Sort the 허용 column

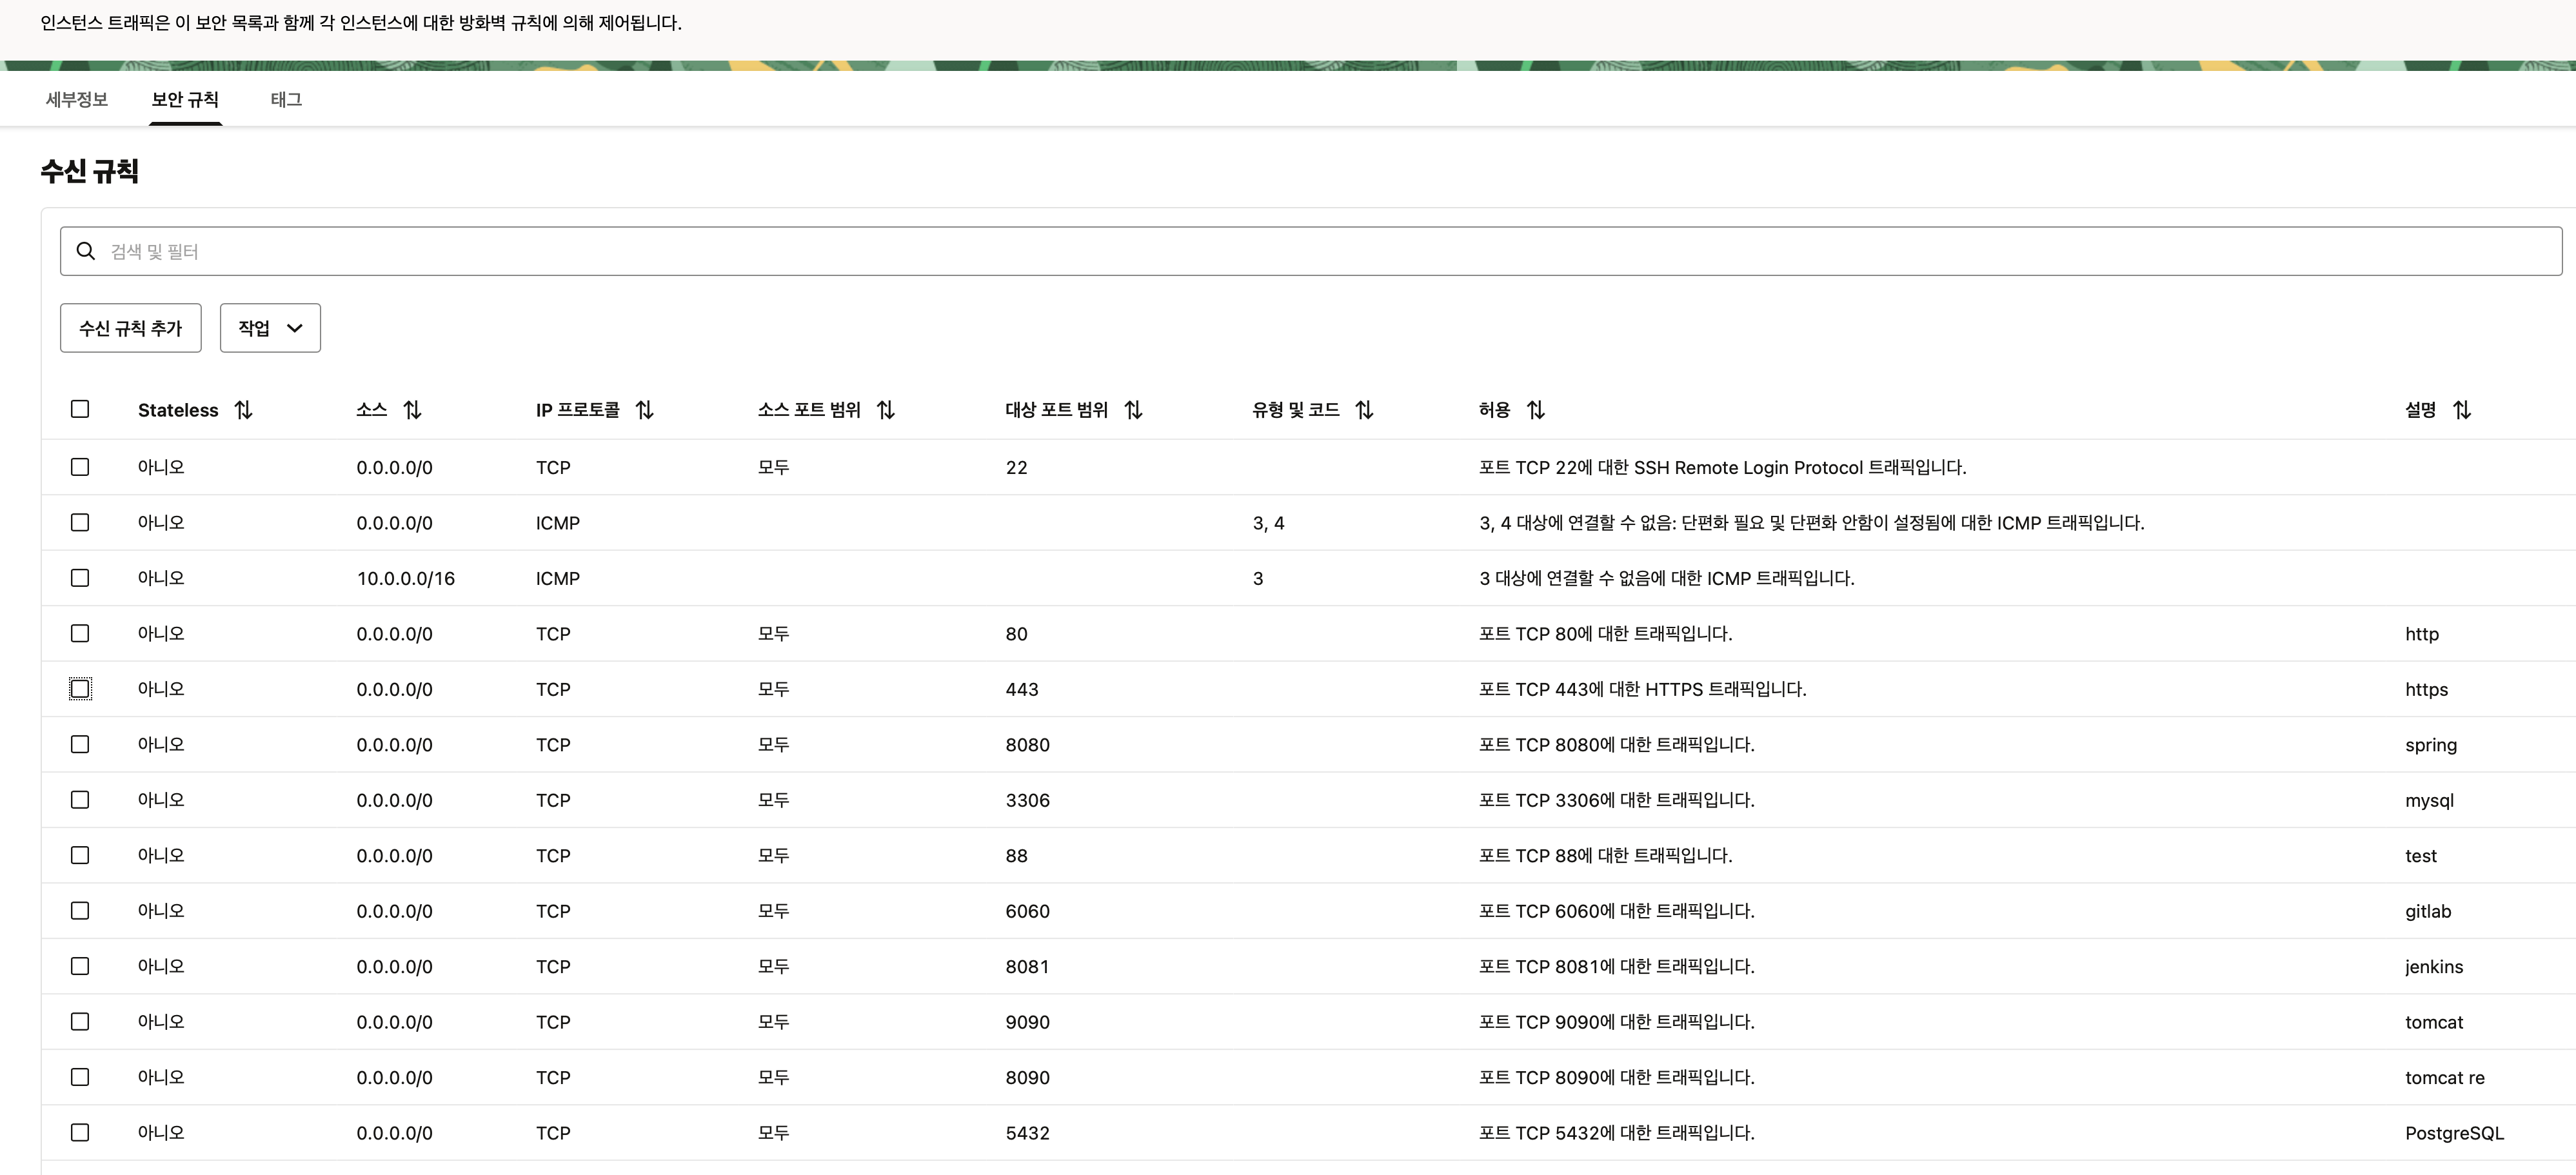tap(1536, 410)
